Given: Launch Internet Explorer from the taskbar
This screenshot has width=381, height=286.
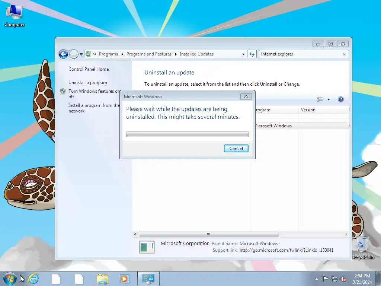Looking at the screenshot, I should click(x=33, y=278).
